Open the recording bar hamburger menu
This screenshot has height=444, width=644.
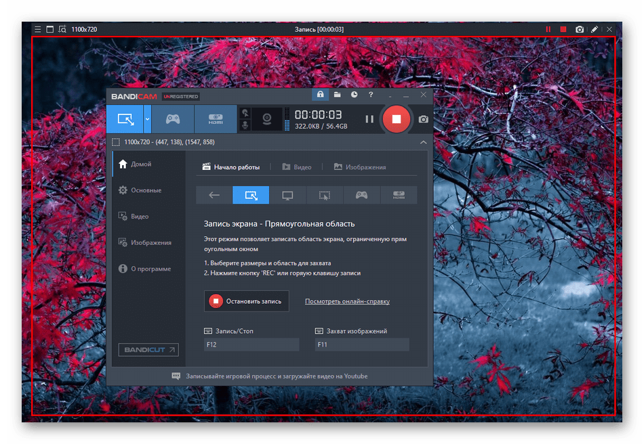[38, 30]
